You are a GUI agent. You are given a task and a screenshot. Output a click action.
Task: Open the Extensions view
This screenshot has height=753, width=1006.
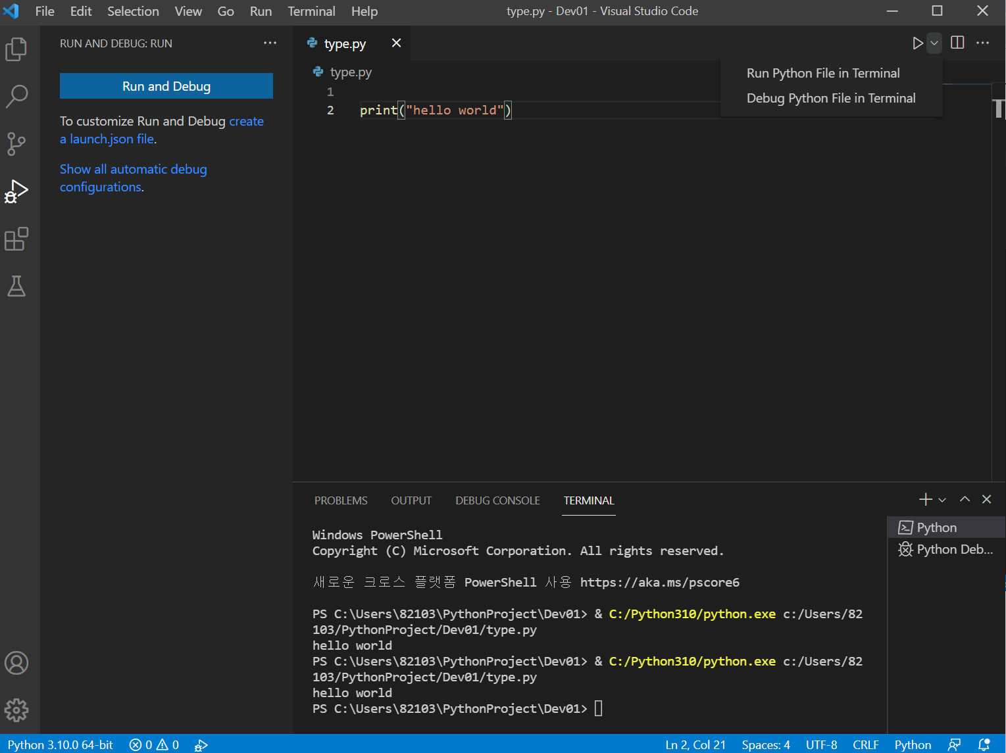point(16,239)
